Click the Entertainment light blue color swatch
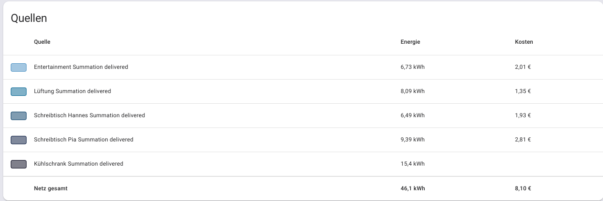Viewport: 603px width, 201px height. point(19,67)
